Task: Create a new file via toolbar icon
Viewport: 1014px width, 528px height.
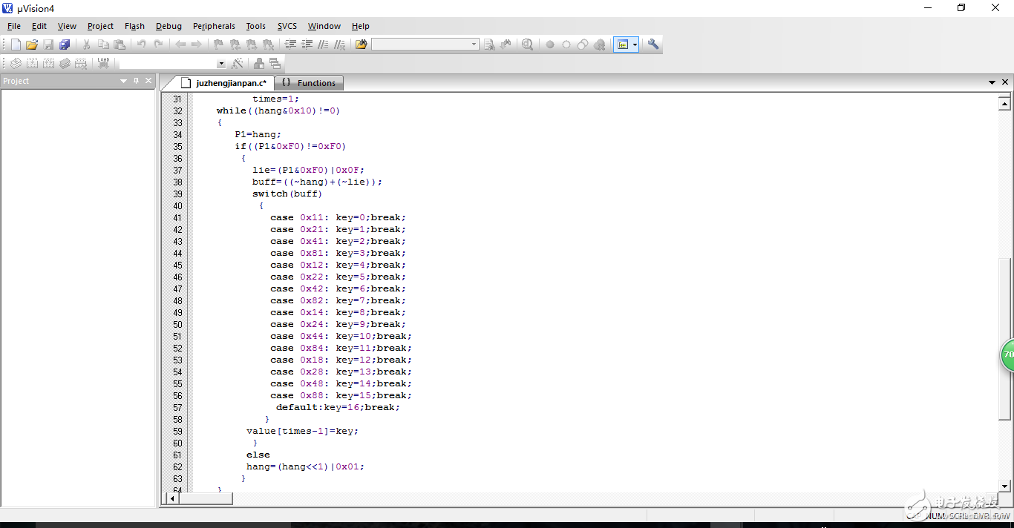Action: 16,44
